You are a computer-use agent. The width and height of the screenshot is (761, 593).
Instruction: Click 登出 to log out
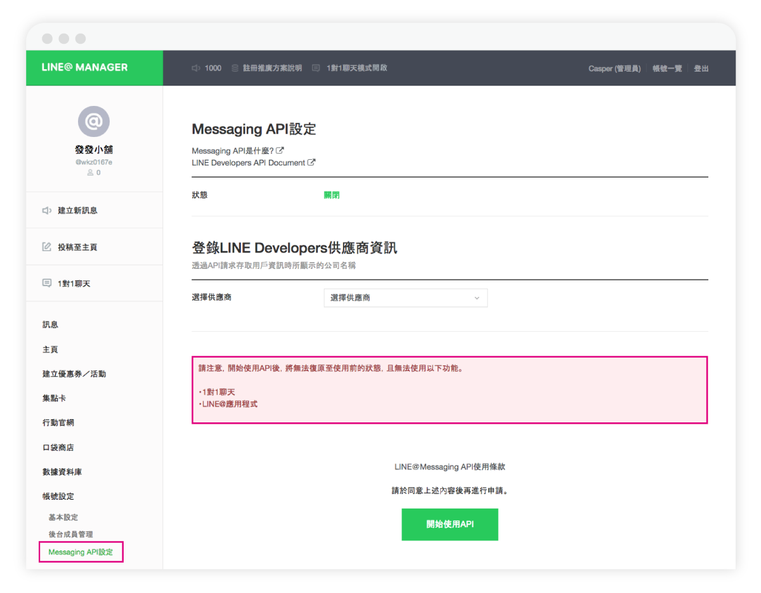pyautogui.click(x=701, y=68)
